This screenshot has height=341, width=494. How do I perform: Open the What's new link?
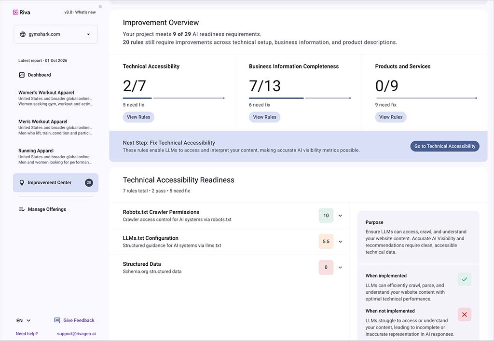[85, 12]
